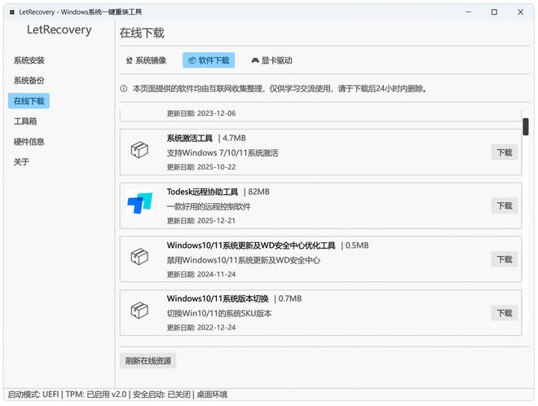Screen dimensions: 538x406
Task: Click the package icon for 系统激活工具
Action: click(139, 150)
